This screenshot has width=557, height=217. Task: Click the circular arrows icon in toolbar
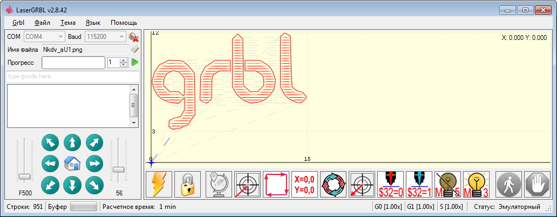[333, 185]
